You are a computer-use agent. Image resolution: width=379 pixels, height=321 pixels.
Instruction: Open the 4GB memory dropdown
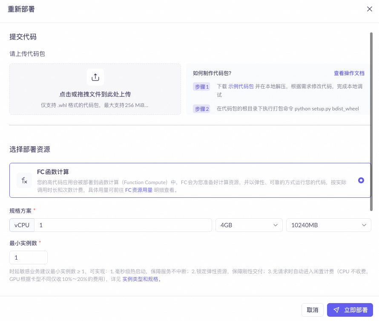coord(249,225)
